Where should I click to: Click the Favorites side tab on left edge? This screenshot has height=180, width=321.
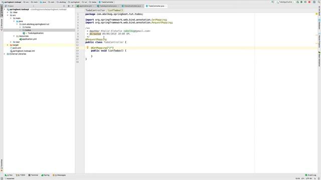pyautogui.click(x=2, y=165)
